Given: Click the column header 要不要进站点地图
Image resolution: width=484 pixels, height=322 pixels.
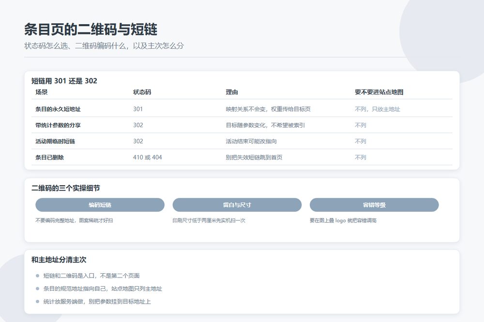Looking at the screenshot, I should coord(379,92).
